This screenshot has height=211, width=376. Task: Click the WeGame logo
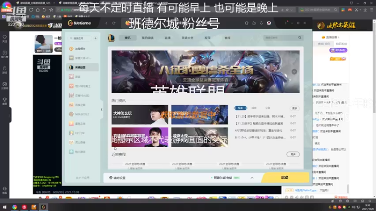tap(79, 23)
